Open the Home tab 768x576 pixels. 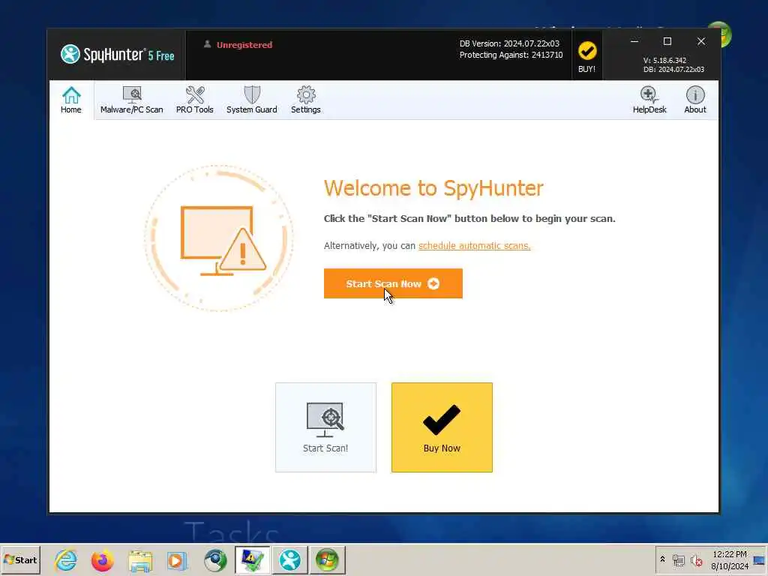71,100
